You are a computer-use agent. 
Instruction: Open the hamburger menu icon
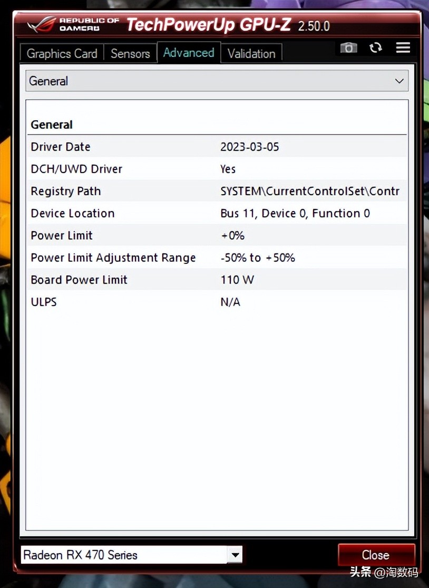[403, 48]
